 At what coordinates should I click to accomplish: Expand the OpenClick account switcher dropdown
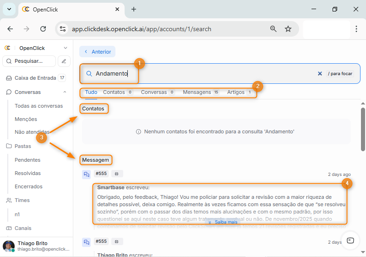point(66,48)
